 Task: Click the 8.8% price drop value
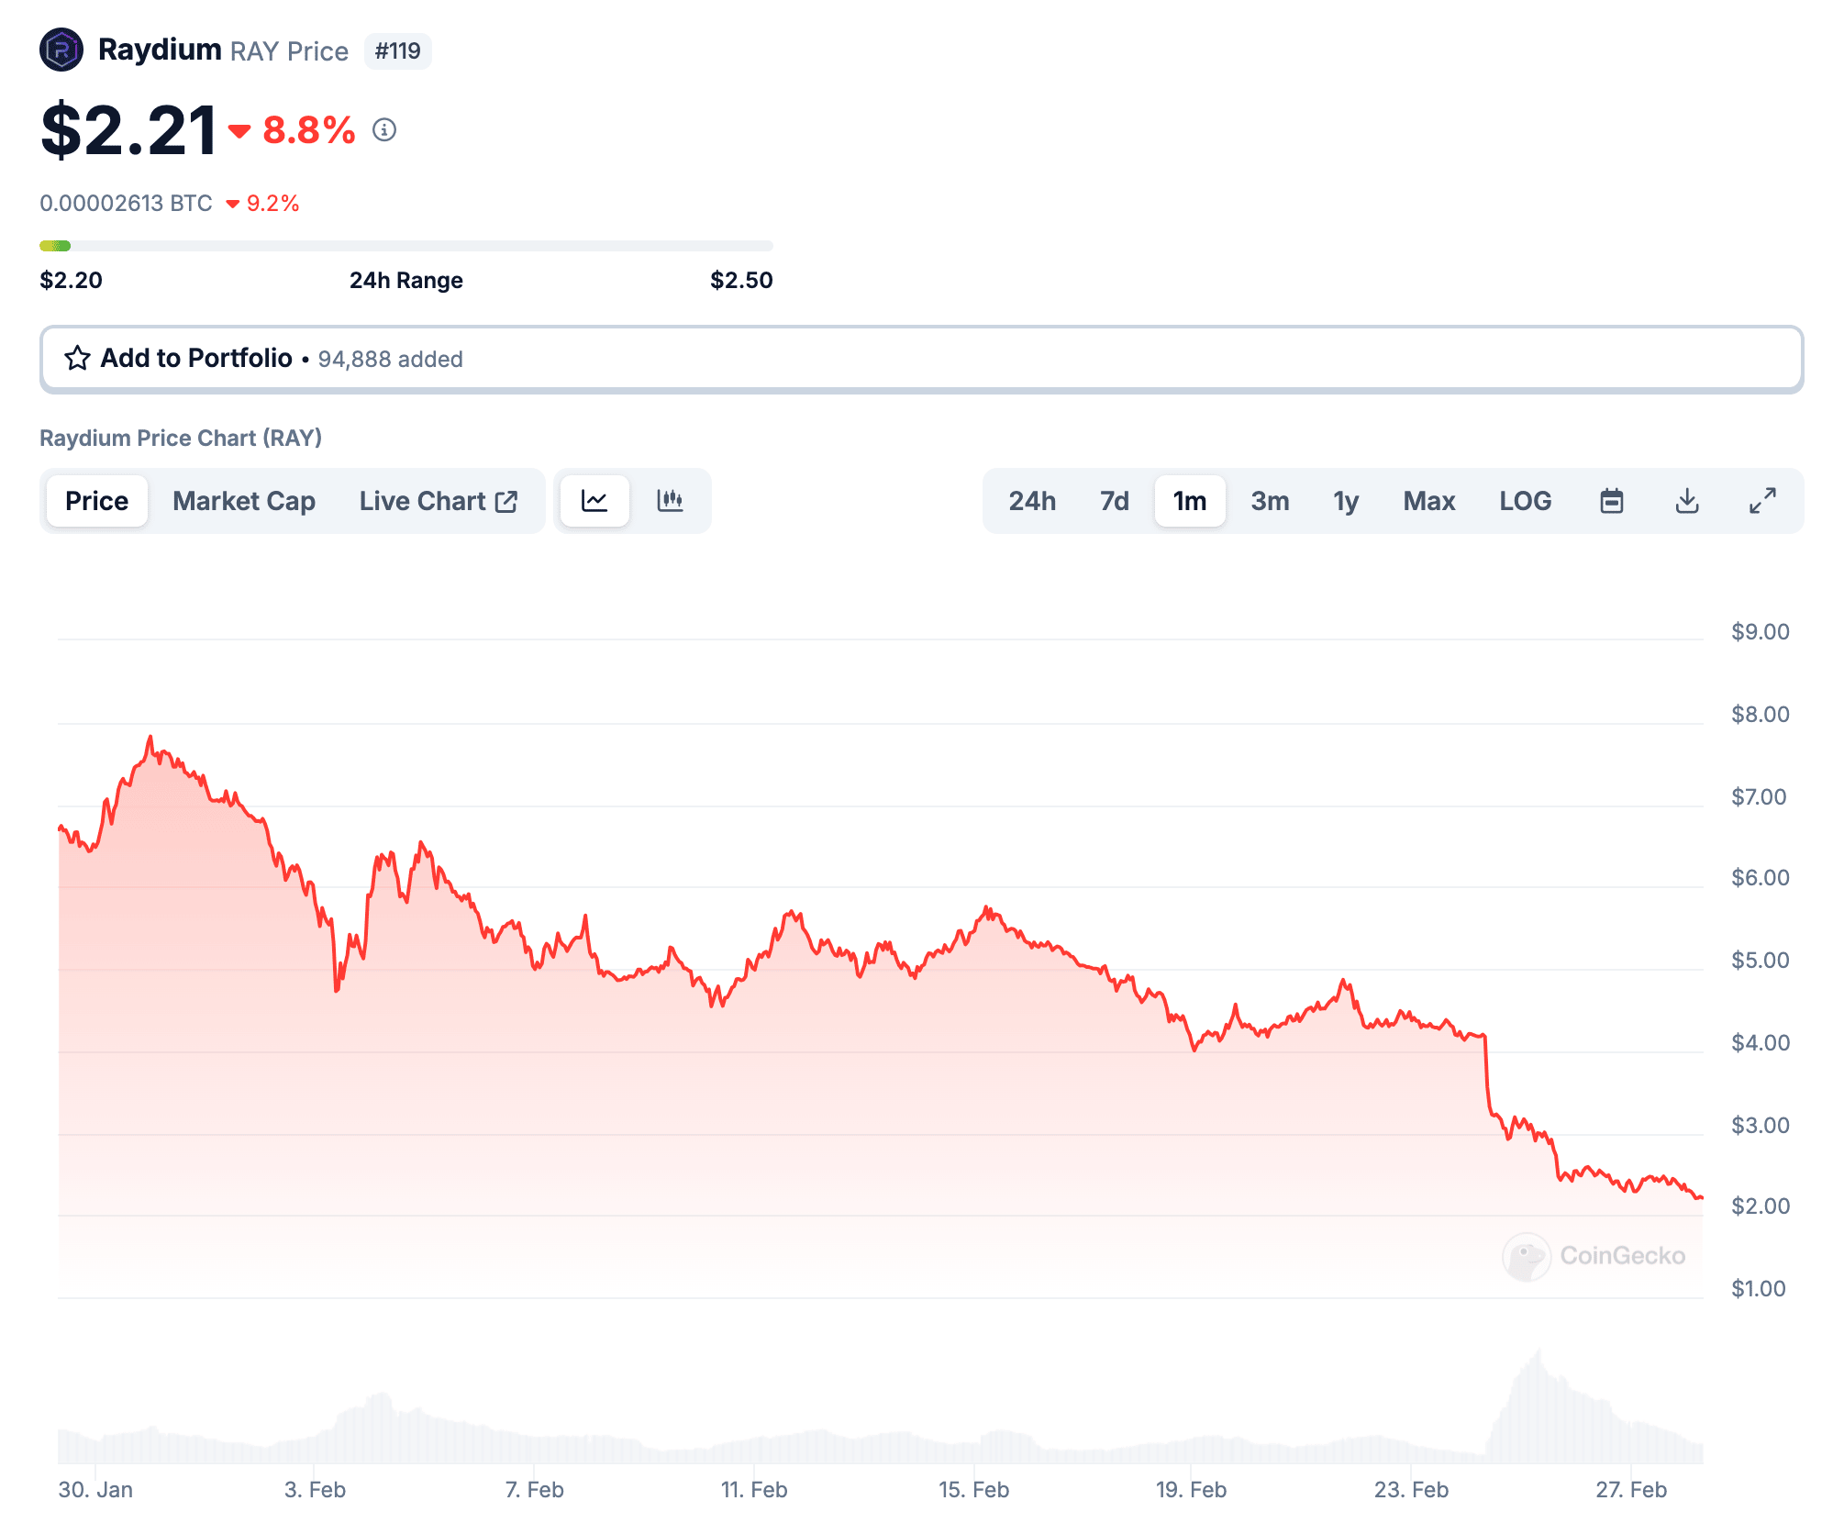(309, 130)
